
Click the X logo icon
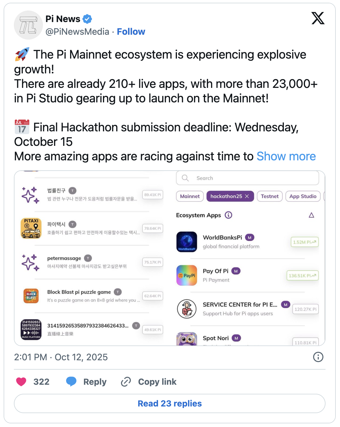(x=318, y=18)
